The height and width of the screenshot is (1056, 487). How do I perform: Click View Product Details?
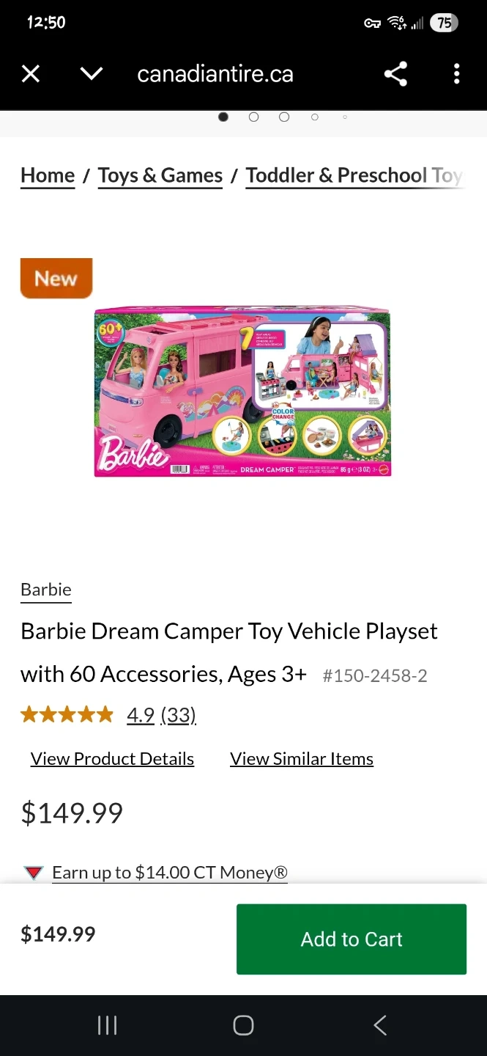pos(112,759)
